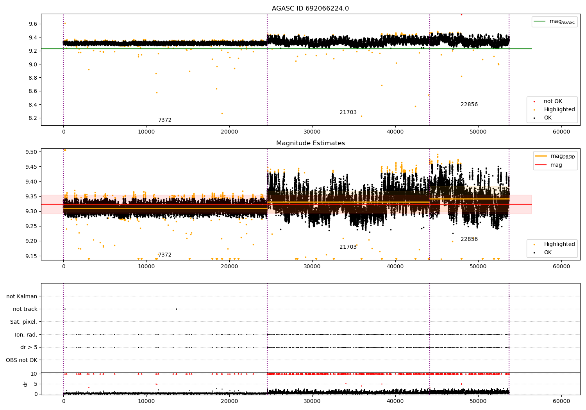Click the title "AGASC ID 692066224.0"

(x=310, y=9)
